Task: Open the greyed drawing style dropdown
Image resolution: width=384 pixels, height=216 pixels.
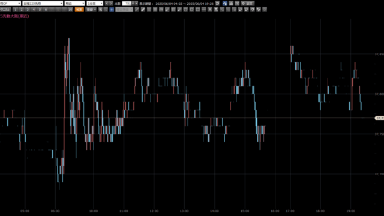Action: [124, 10]
